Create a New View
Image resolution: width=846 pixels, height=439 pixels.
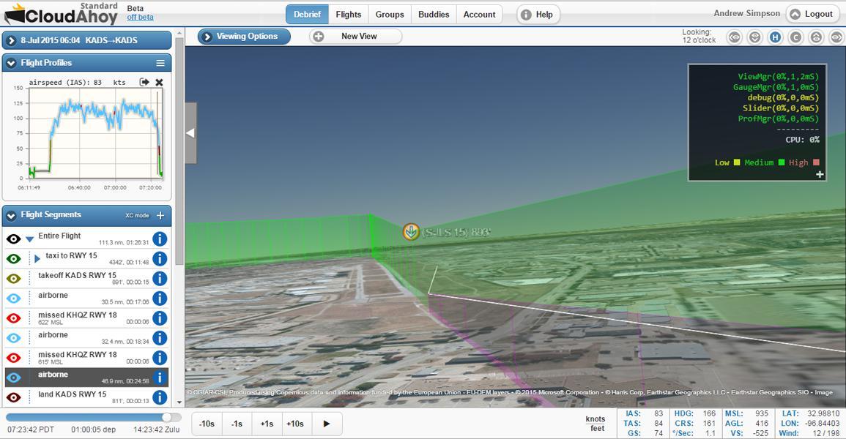click(355, 37)
